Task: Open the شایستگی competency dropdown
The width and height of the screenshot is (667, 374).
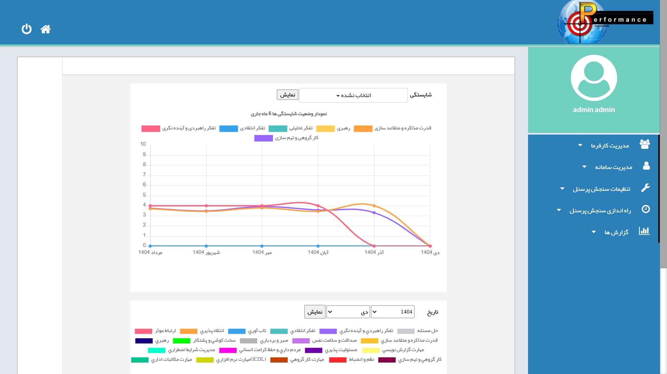Action: click(x=353, y=95)
